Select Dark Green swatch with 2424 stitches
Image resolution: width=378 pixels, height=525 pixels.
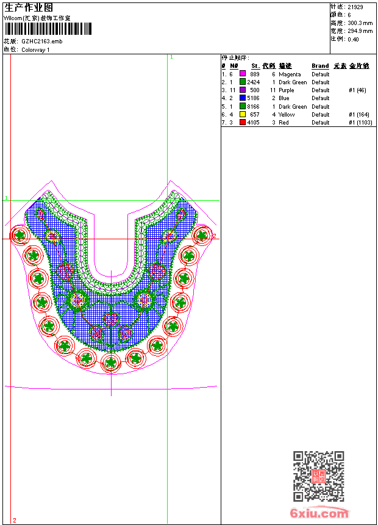coord(242,82)
